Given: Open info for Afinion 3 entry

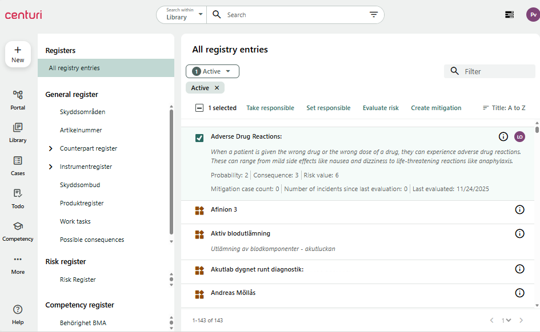Looking at the screenshot, I should click(x=519, y=210).
